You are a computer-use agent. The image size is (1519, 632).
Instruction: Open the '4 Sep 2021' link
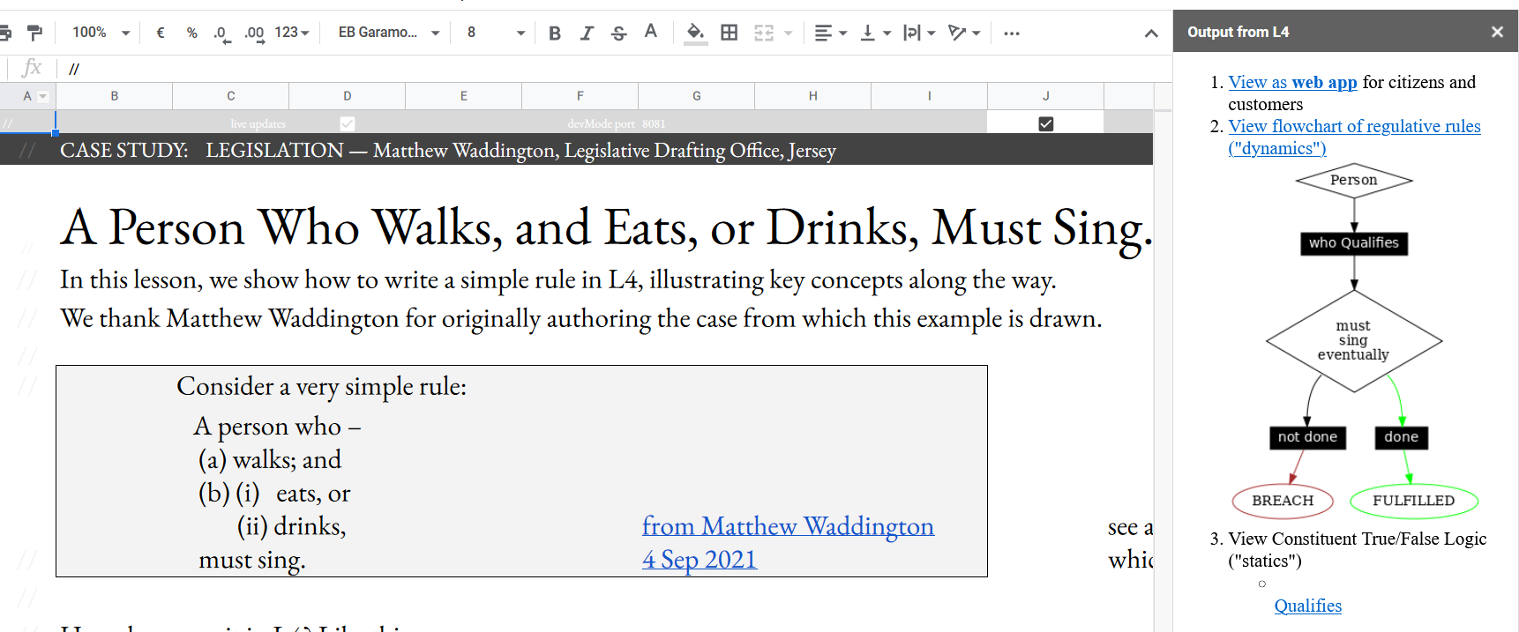(x=700, y=560)
